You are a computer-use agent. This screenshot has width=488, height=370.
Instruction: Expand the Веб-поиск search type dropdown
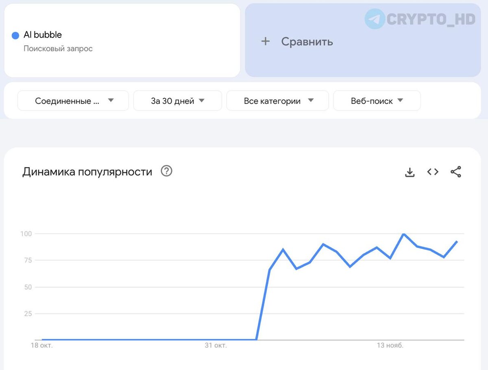(377, 101)
